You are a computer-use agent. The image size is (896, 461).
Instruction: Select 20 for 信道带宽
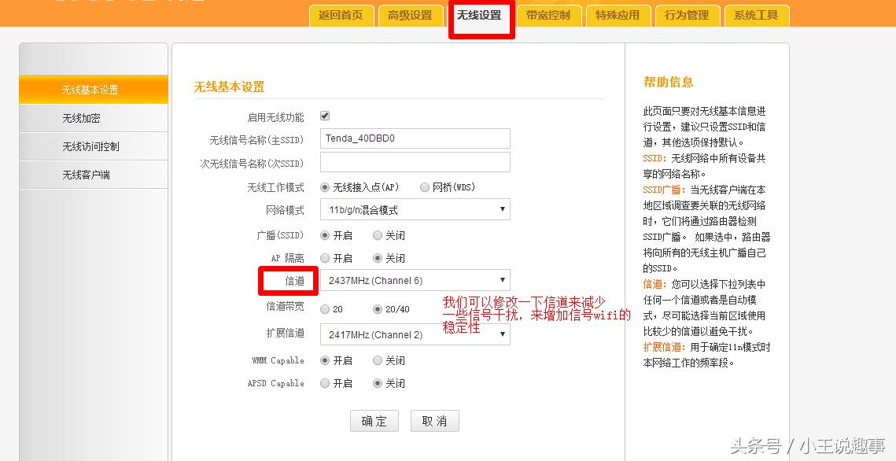[x=324, y=309]
